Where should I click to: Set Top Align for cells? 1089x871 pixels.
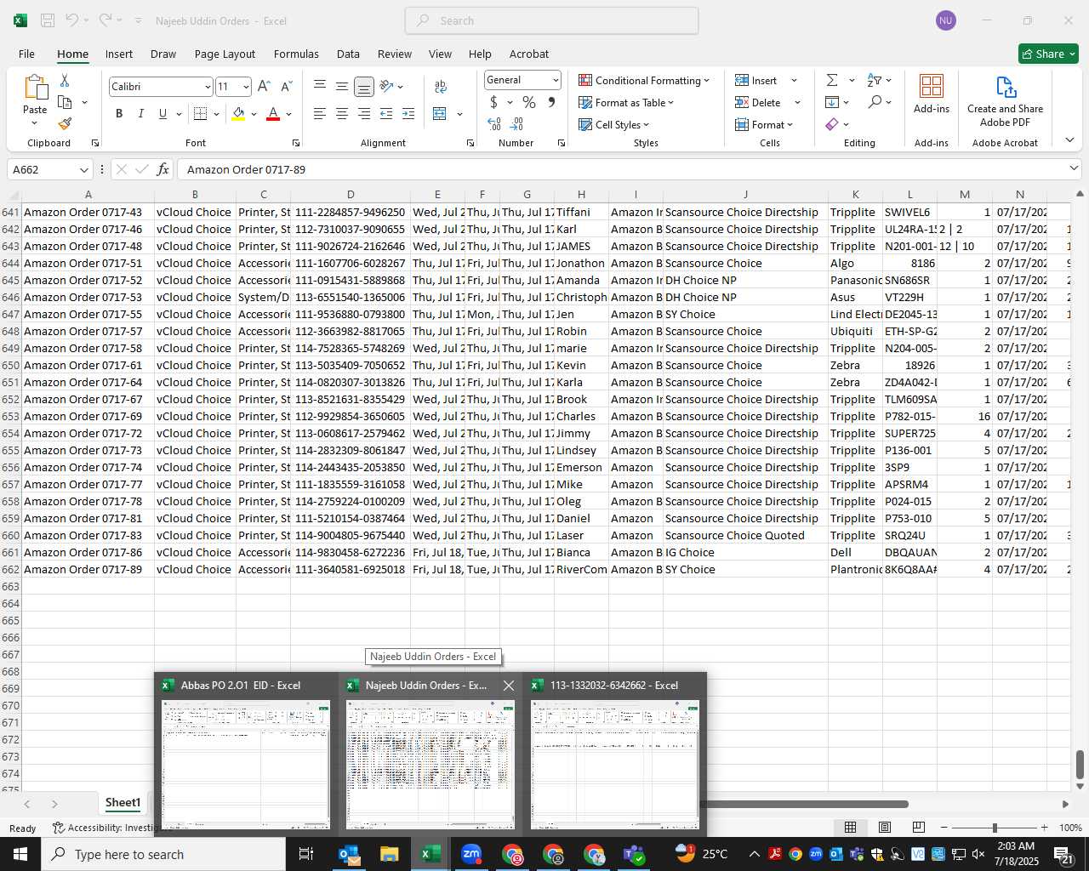[320, 86]
